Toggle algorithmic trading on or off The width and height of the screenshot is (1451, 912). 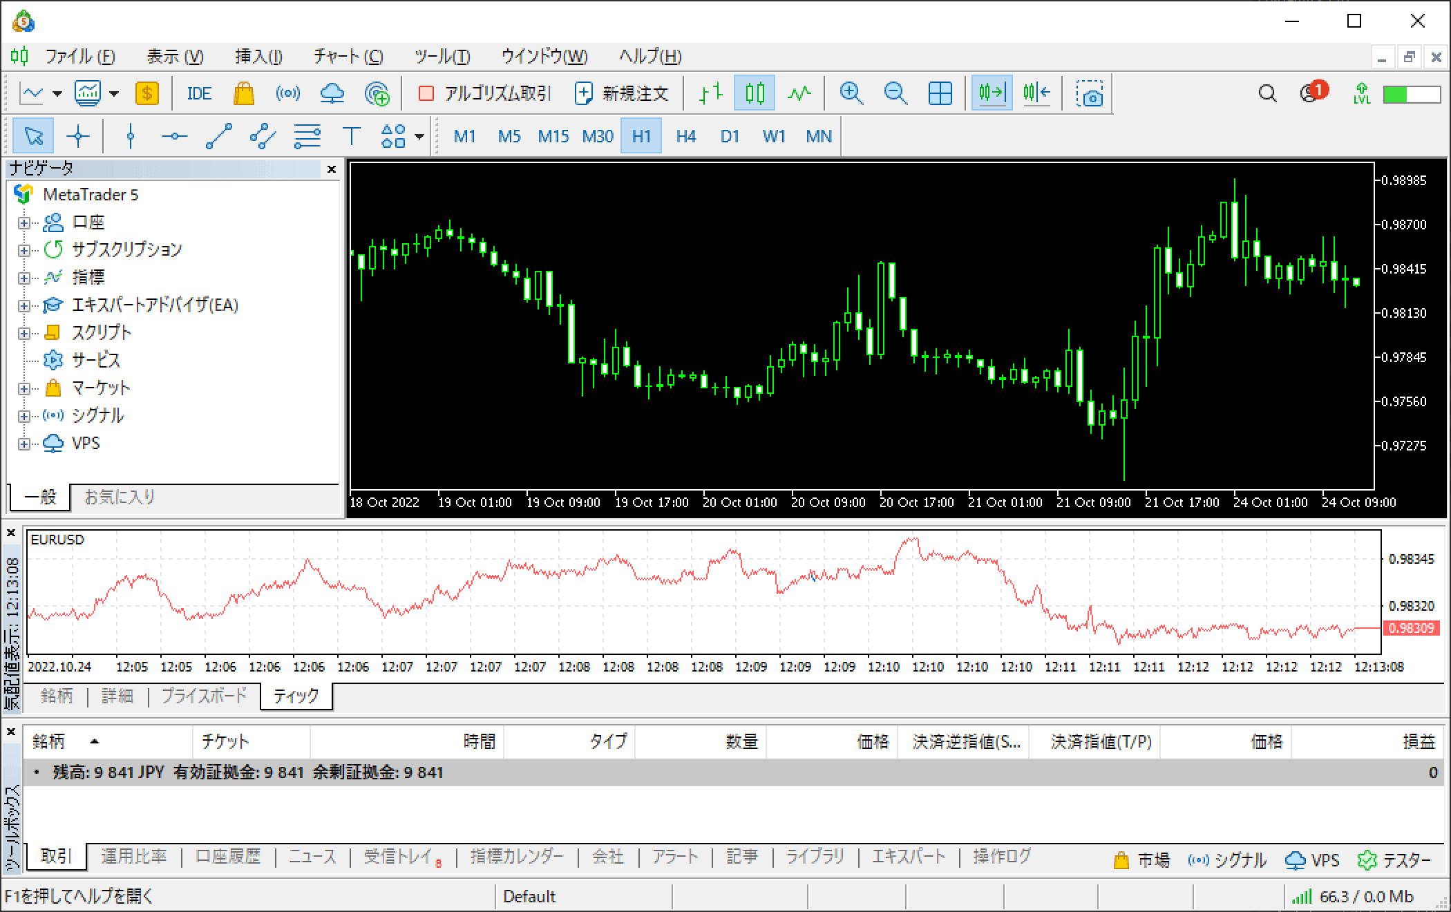tap(484, 93)
